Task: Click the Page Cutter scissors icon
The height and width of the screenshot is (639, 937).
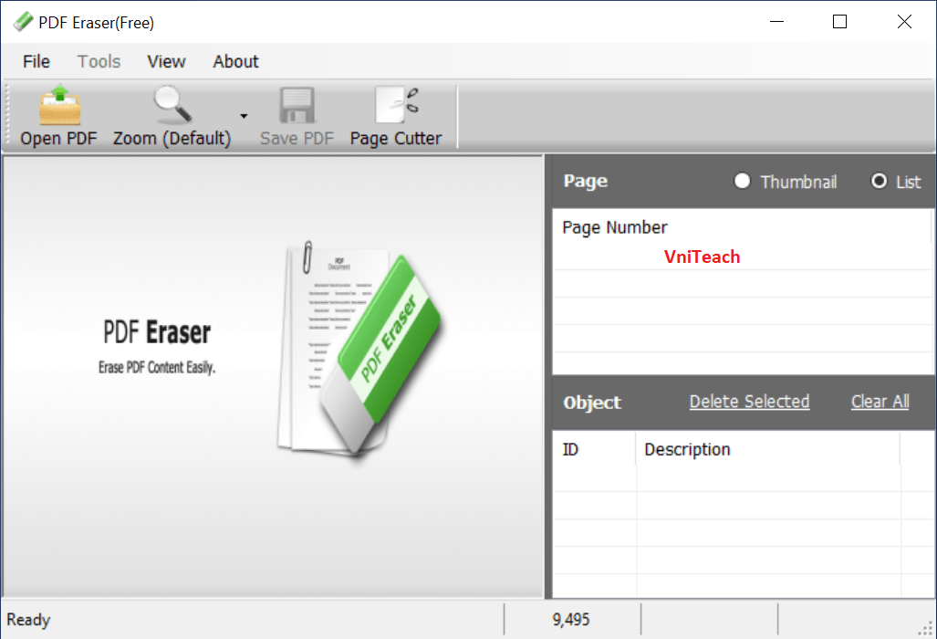Action: 396,105
